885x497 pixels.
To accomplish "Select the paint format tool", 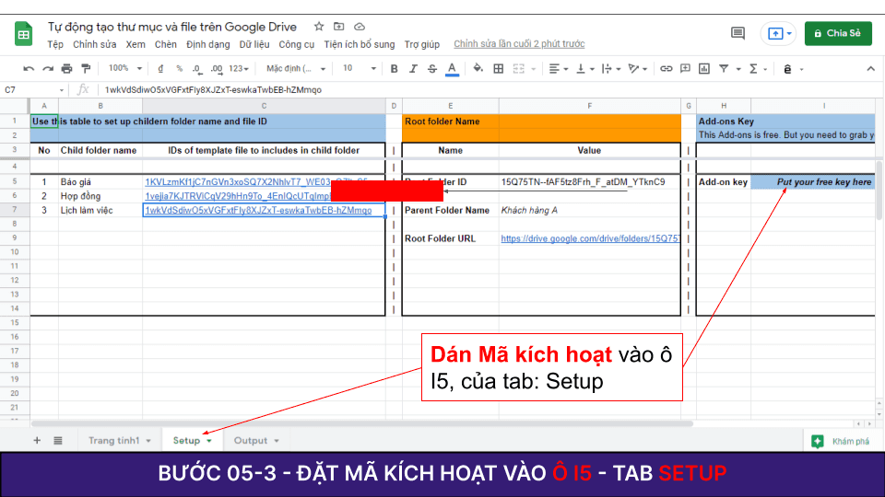I will 86,68.
